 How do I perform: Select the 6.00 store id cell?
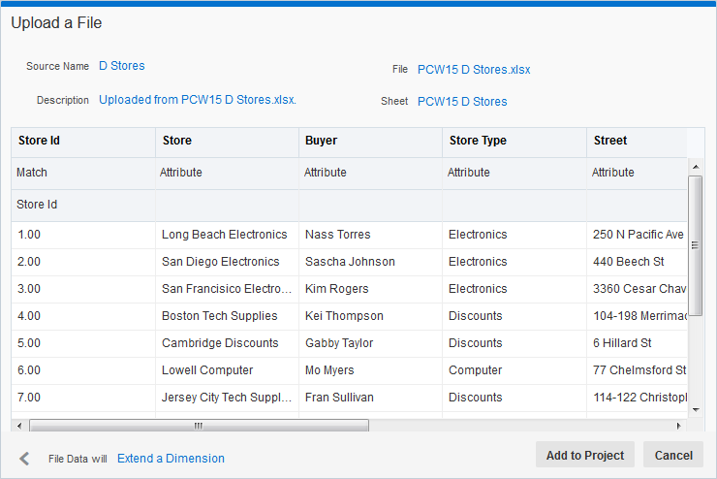(83, 370)
